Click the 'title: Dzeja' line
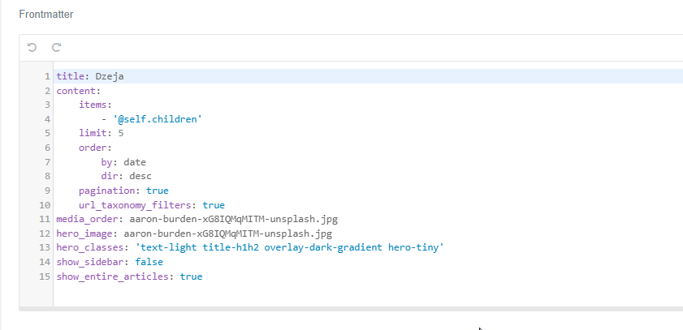683x330 pixels. point(90,76)
